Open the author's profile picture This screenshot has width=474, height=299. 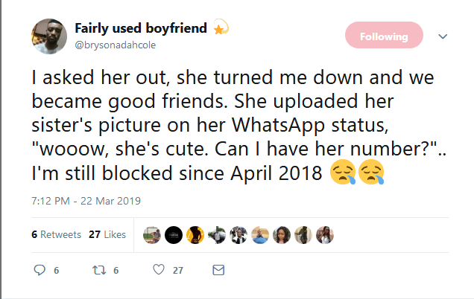[x=49, y=36]
